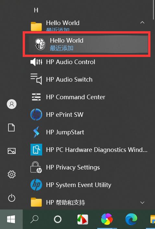The width and height of the screenshot is (155, 229).
Task: Jump to letters via the H header
Action: [36, 10]
